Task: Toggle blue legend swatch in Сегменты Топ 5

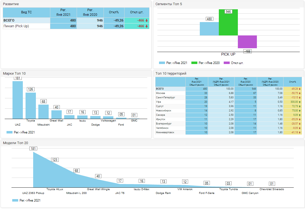Action: 162,63
